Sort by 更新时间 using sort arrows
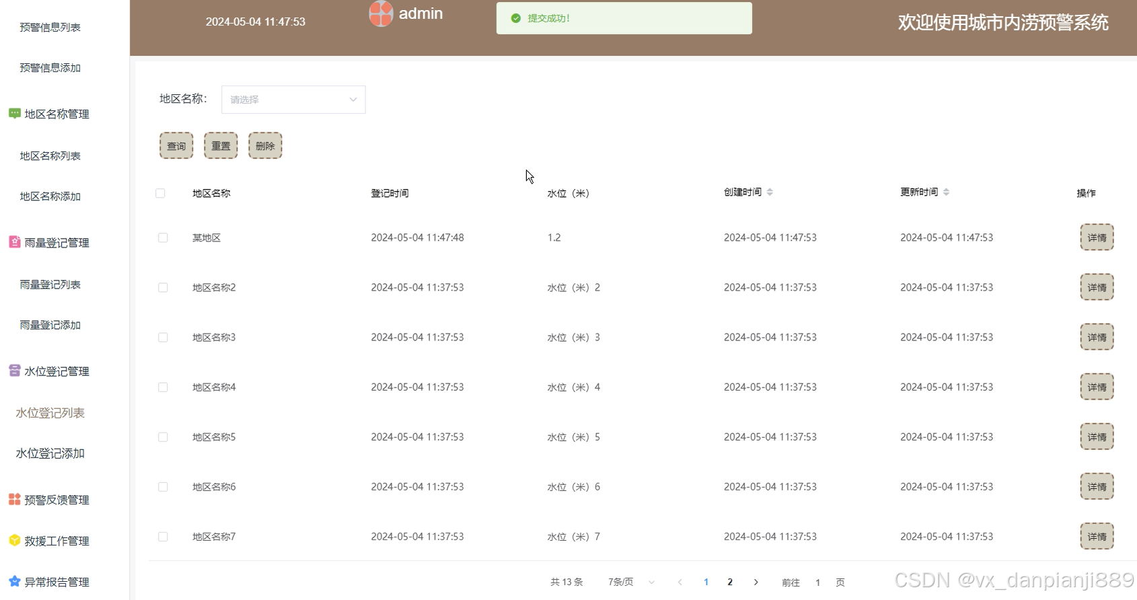This screenshot has width=1137, height=600. pyautogui.click(x=946, y=192)
